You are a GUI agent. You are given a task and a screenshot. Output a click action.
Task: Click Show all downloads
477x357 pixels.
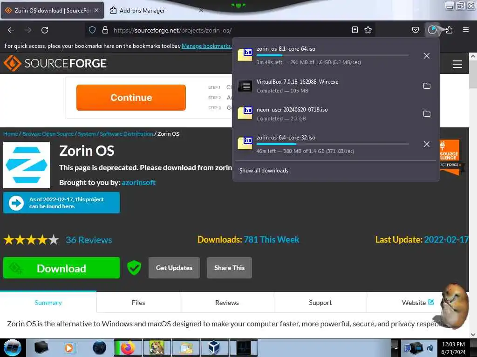tap(264, 171)
